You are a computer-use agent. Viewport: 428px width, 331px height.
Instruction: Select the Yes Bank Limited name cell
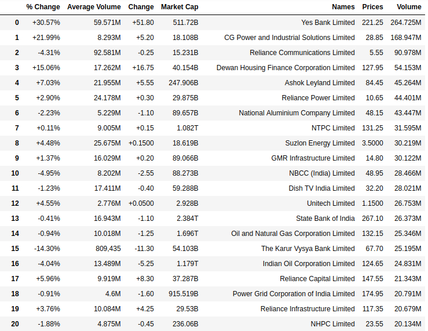328,23
